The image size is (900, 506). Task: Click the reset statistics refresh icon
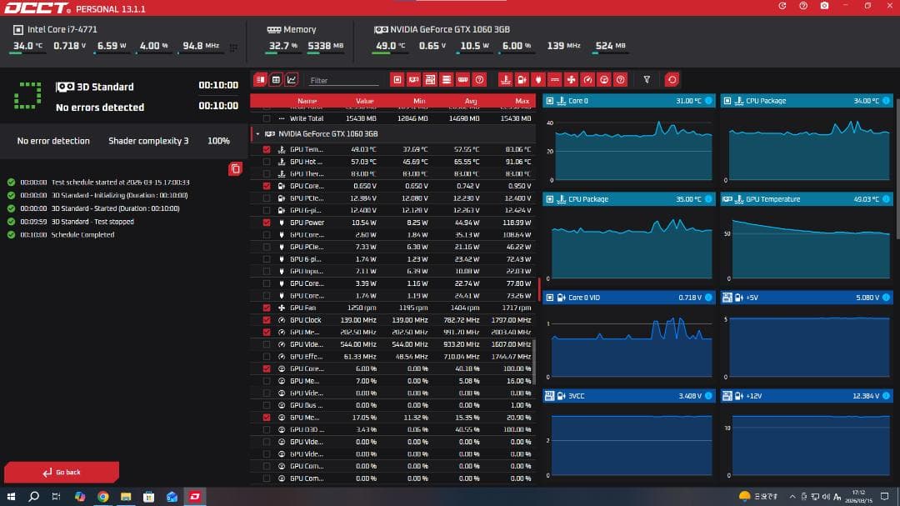coord(672,80)
